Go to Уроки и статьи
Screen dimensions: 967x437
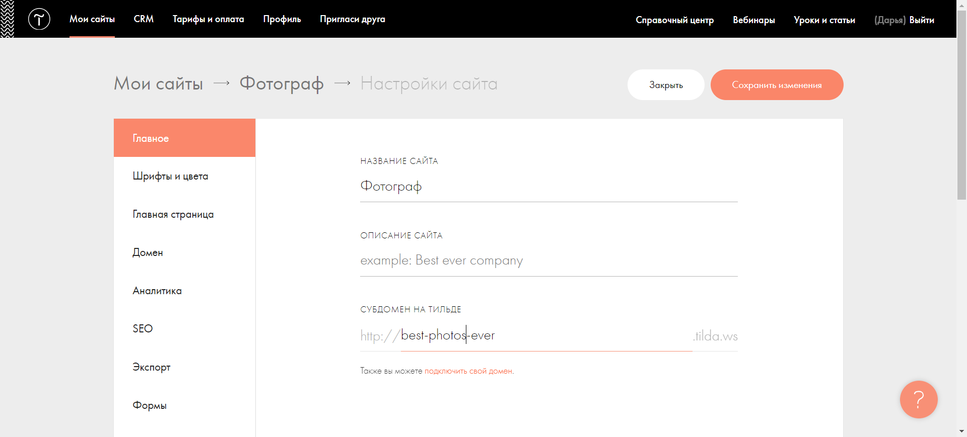pyautogui.click(x=824, y=20)
